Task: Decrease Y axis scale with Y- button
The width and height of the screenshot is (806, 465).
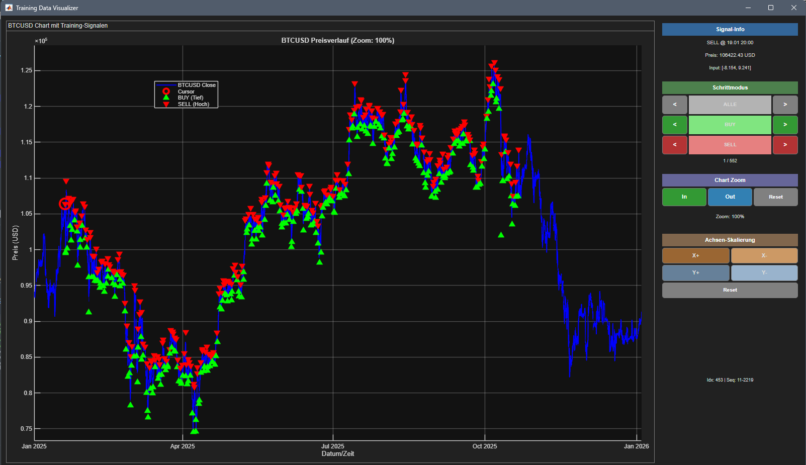Action: 764,273
